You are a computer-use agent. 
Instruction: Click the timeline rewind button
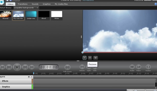9,67
